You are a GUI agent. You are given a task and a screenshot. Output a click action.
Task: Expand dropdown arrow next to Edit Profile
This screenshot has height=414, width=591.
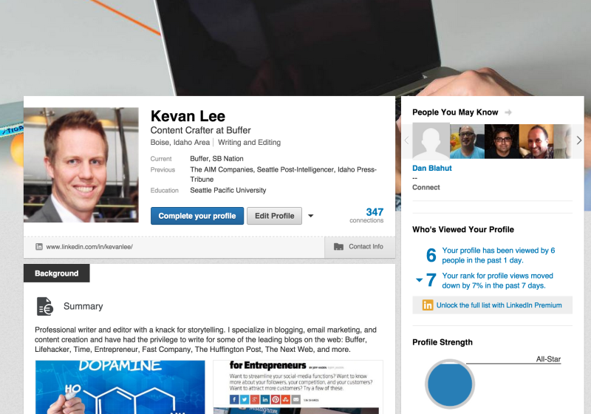[x=310, y=216]
